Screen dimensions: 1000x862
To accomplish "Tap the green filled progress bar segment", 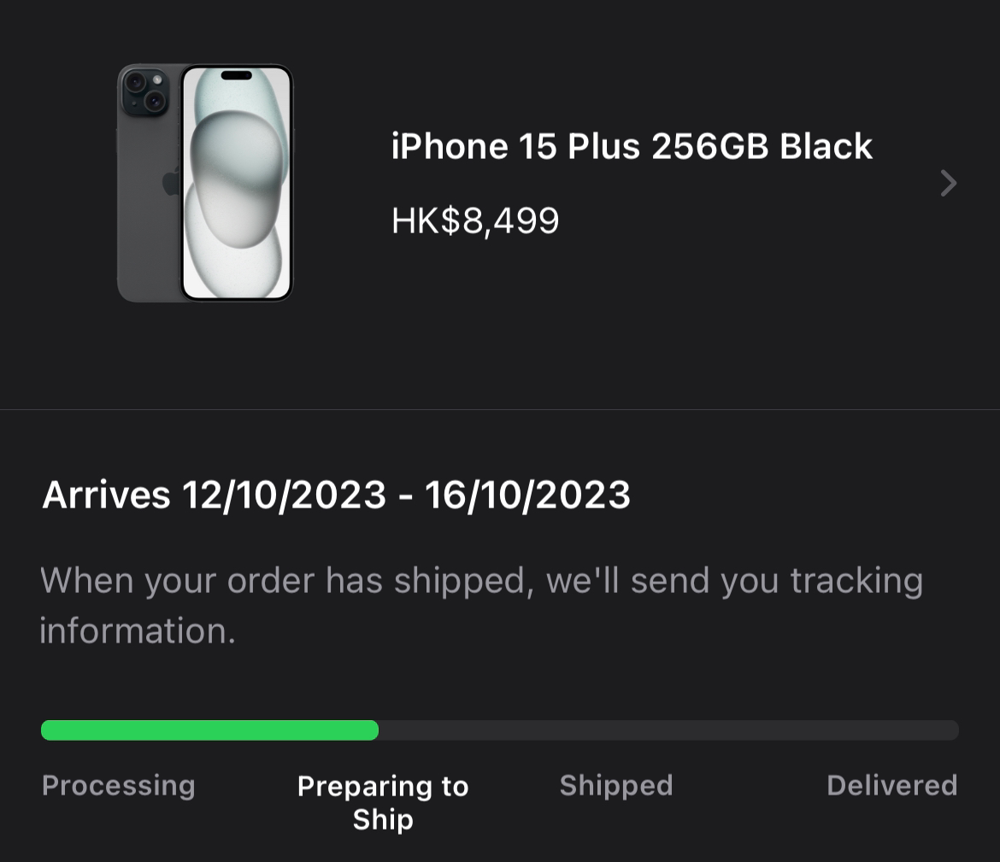I will click(209, 730).
